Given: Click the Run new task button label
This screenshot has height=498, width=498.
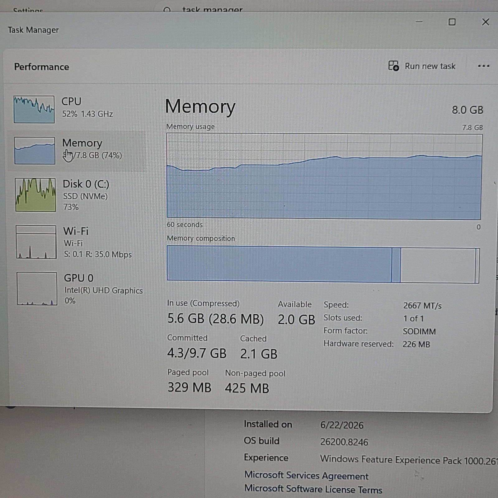Looking at the screenshot, I should [x=430, y=66].
